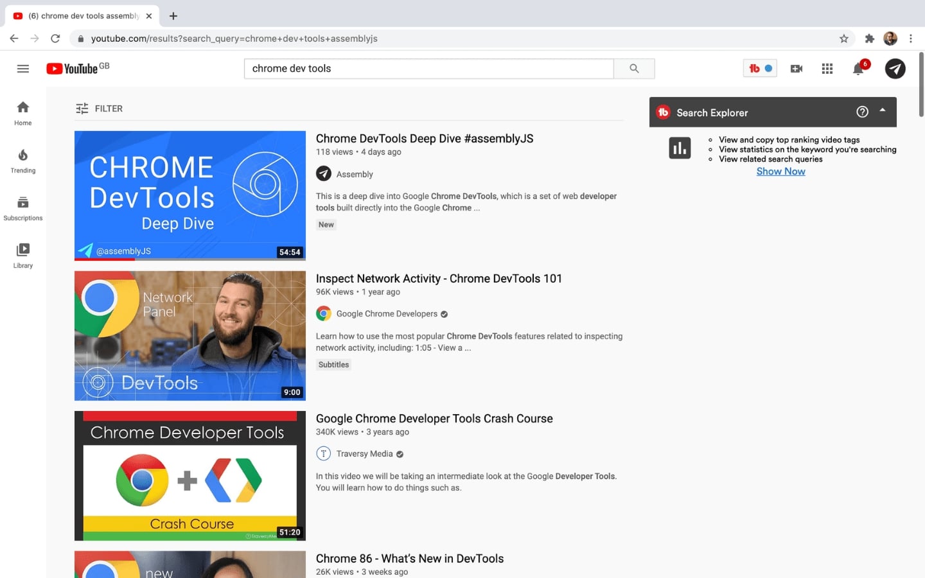Open the YouTube apps grid
Viewport: 925px width, 578px height.
[827, 69]
